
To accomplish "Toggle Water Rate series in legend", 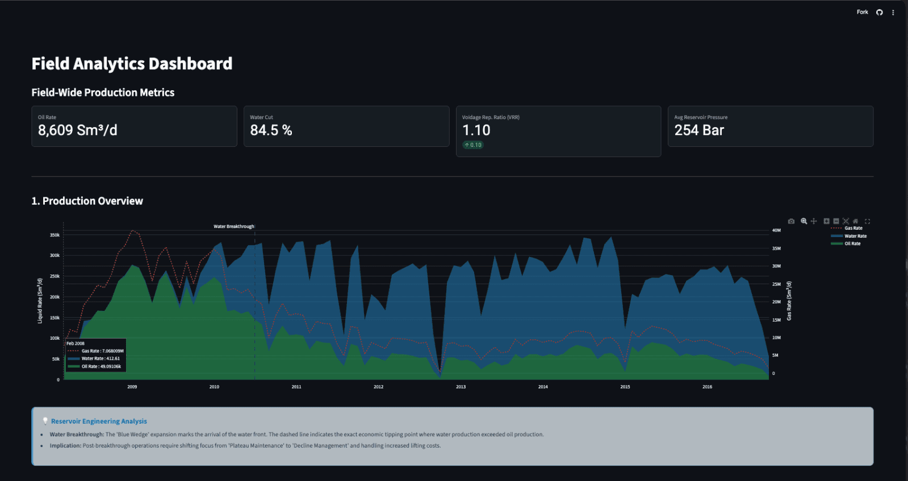I will (849, 236).
